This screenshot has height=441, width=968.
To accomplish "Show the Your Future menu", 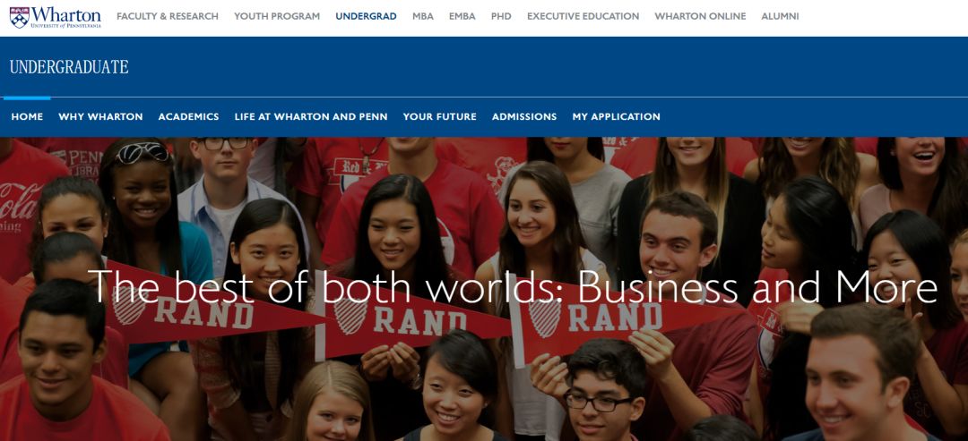I will tap(439, 116).
